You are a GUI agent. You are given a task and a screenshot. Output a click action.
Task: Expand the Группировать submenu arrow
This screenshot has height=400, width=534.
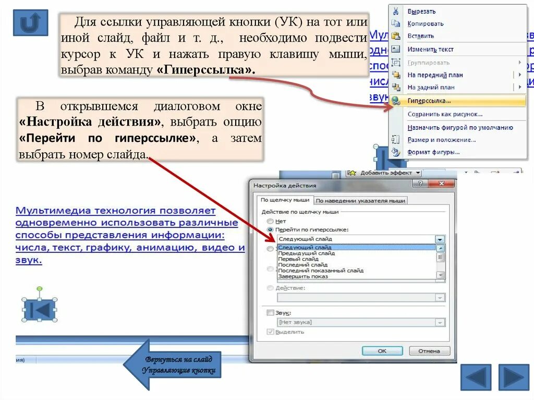tap(520, 63)
